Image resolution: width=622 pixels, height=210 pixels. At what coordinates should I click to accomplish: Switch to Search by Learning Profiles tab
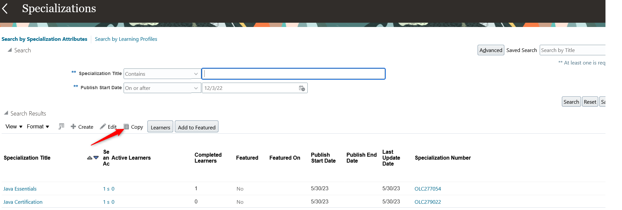126,39
